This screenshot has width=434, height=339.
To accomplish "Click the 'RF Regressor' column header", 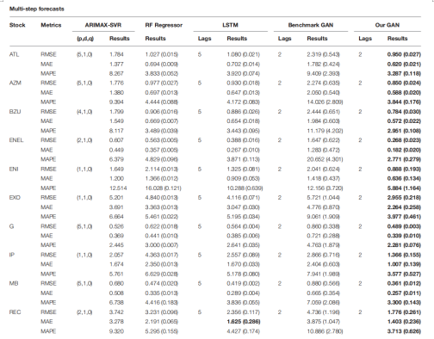I will pyautogui.click(x=164, y=25).
